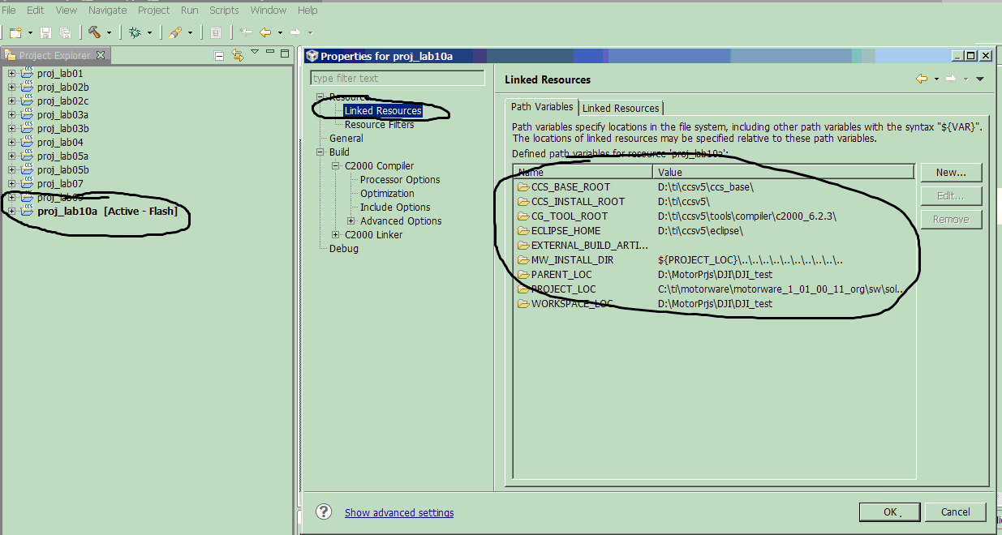Maximize the Project Explorer panel
Screen dimensions: 1002x535
[285, 53]
